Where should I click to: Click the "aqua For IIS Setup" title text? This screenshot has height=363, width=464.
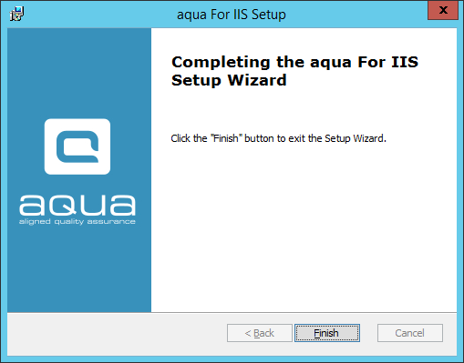(232, 15)
